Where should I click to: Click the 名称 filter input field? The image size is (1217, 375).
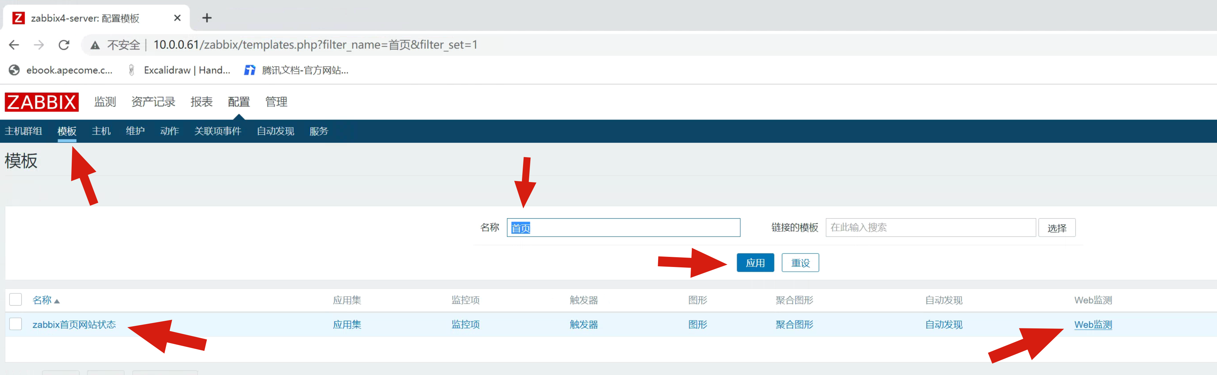tap(624, 228)
